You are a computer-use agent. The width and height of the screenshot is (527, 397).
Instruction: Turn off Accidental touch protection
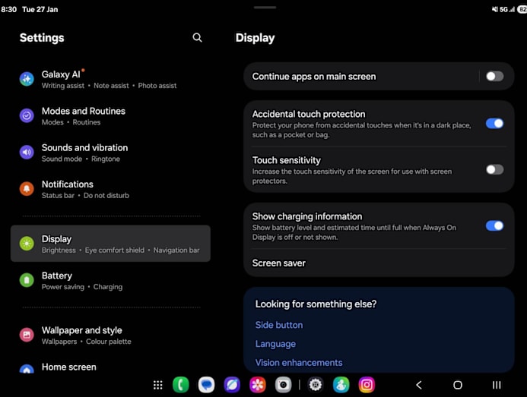click(x=494, y=123)
